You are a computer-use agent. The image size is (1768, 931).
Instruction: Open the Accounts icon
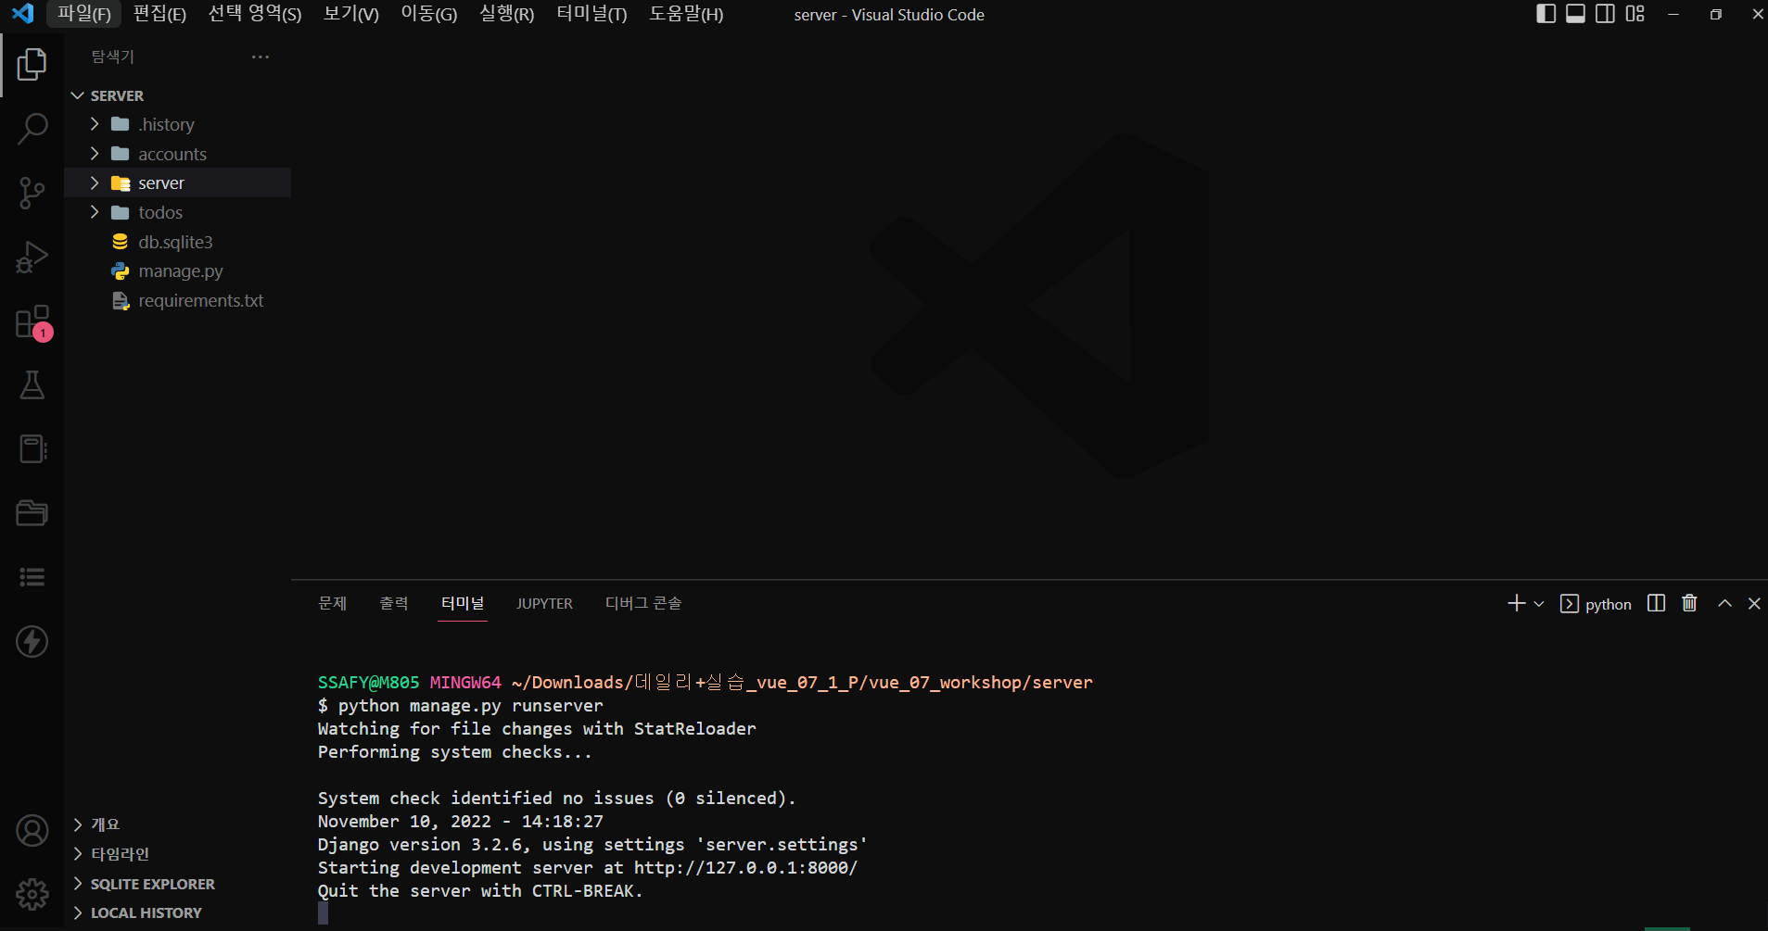point(32,831)
